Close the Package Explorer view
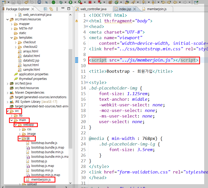Screen dimensions: 208x188 pyautogui.click(x=33, y=9)
